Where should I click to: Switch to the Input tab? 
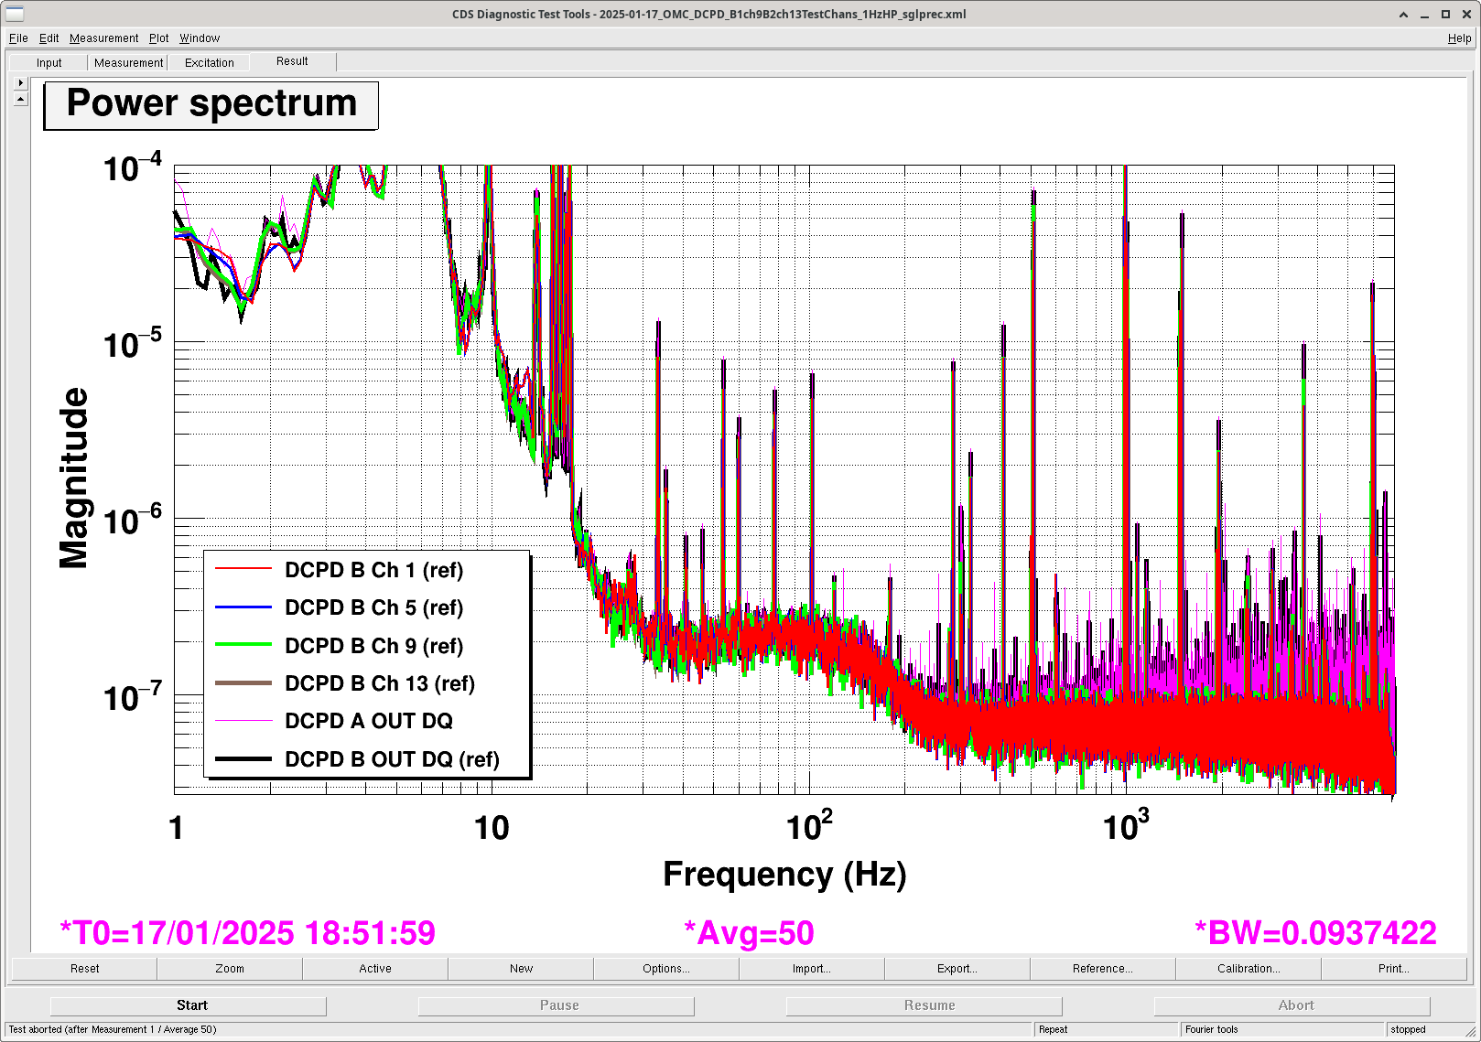click(49, 63)
